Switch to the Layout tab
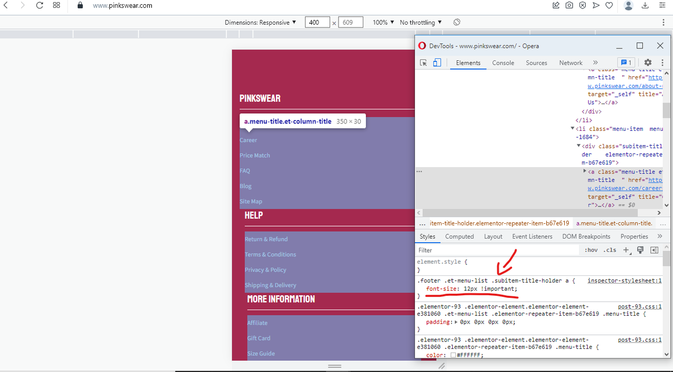This screenshot has width=673, height=372. click(493, 236)
